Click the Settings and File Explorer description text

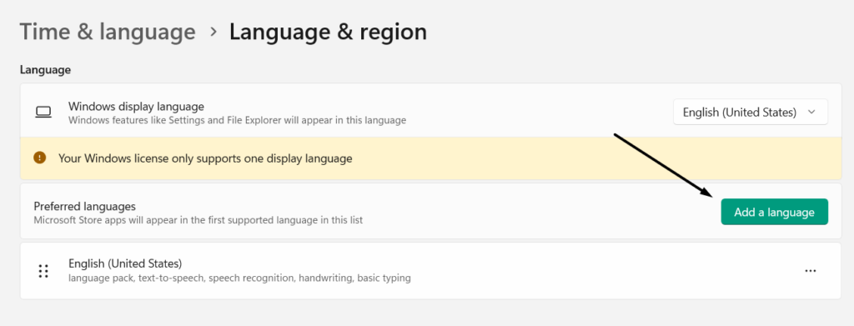pyautogui.click(x=237, y=120)
